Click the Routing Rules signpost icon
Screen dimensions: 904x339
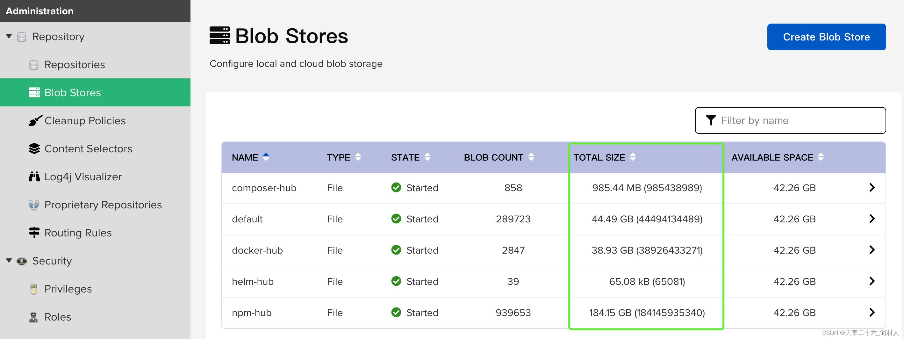pos(34,233)
